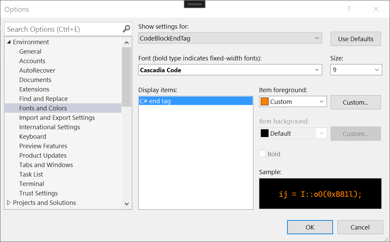Click the foreground Custom... button

pos(356,102)
